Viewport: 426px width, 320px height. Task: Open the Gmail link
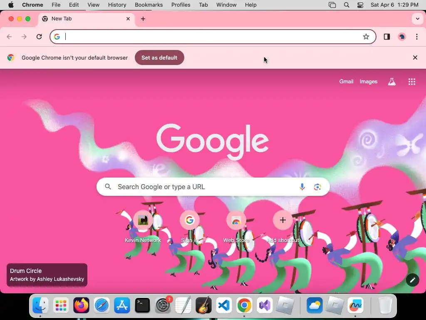pyautogui.click(x=346, y=81)
